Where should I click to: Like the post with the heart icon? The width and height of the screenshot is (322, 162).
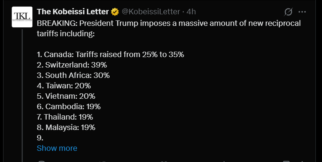[164, 161]
